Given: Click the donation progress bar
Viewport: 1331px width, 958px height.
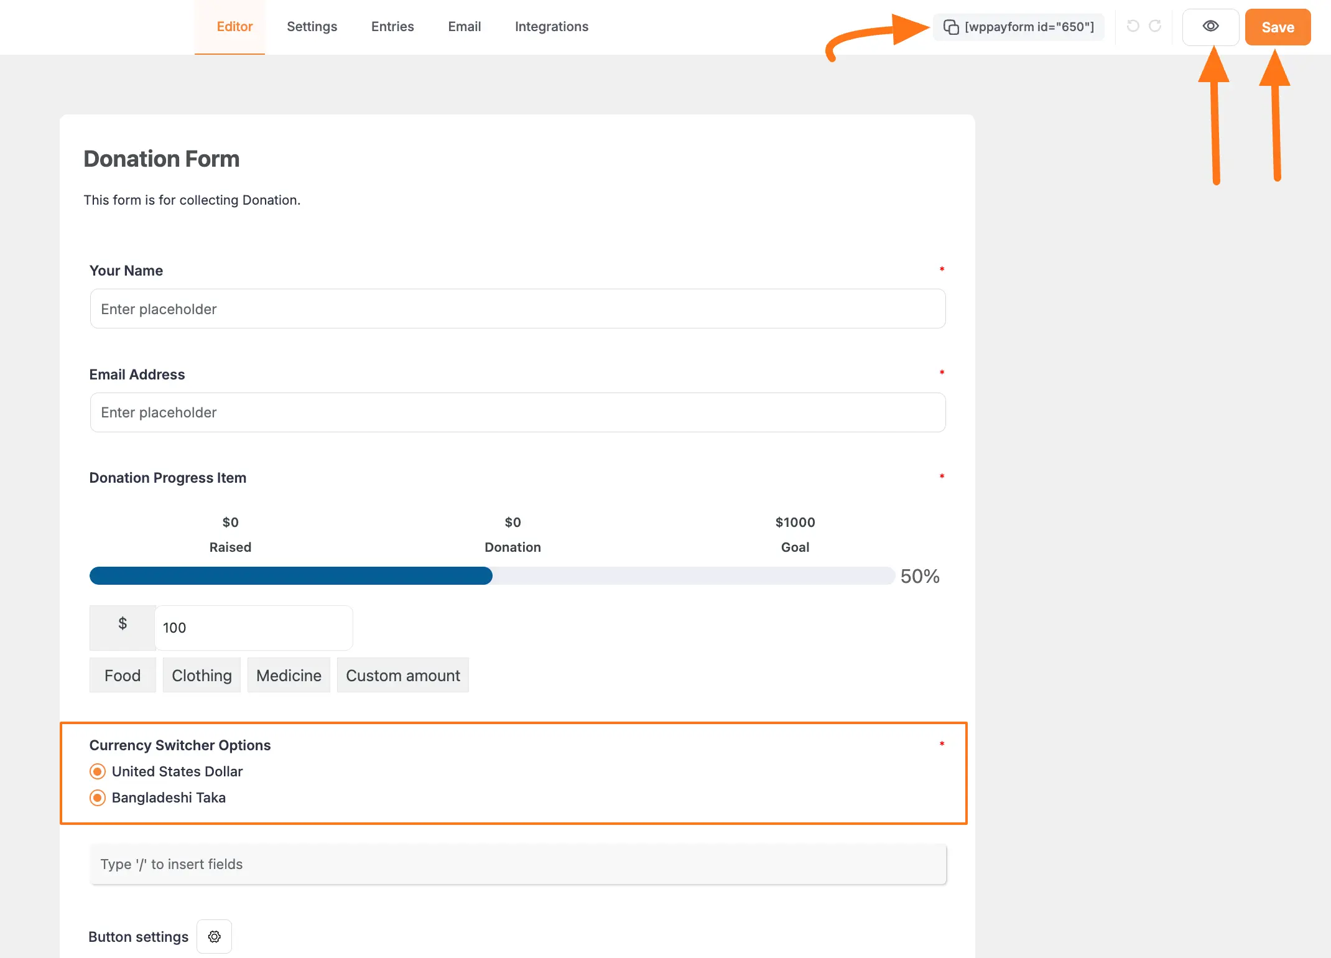Looking at the screenshot, I should point(491,575).
